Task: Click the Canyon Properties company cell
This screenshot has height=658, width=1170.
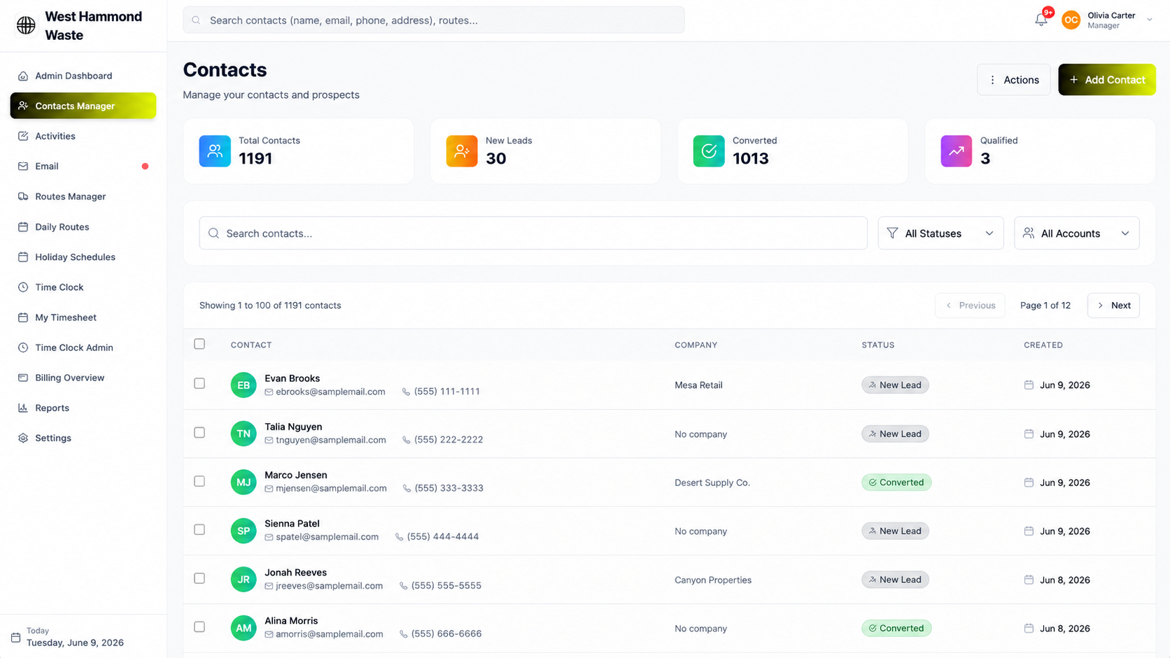Action: [713, 580]
